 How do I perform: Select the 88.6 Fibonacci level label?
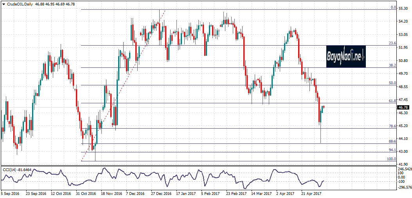click(393, 141)
